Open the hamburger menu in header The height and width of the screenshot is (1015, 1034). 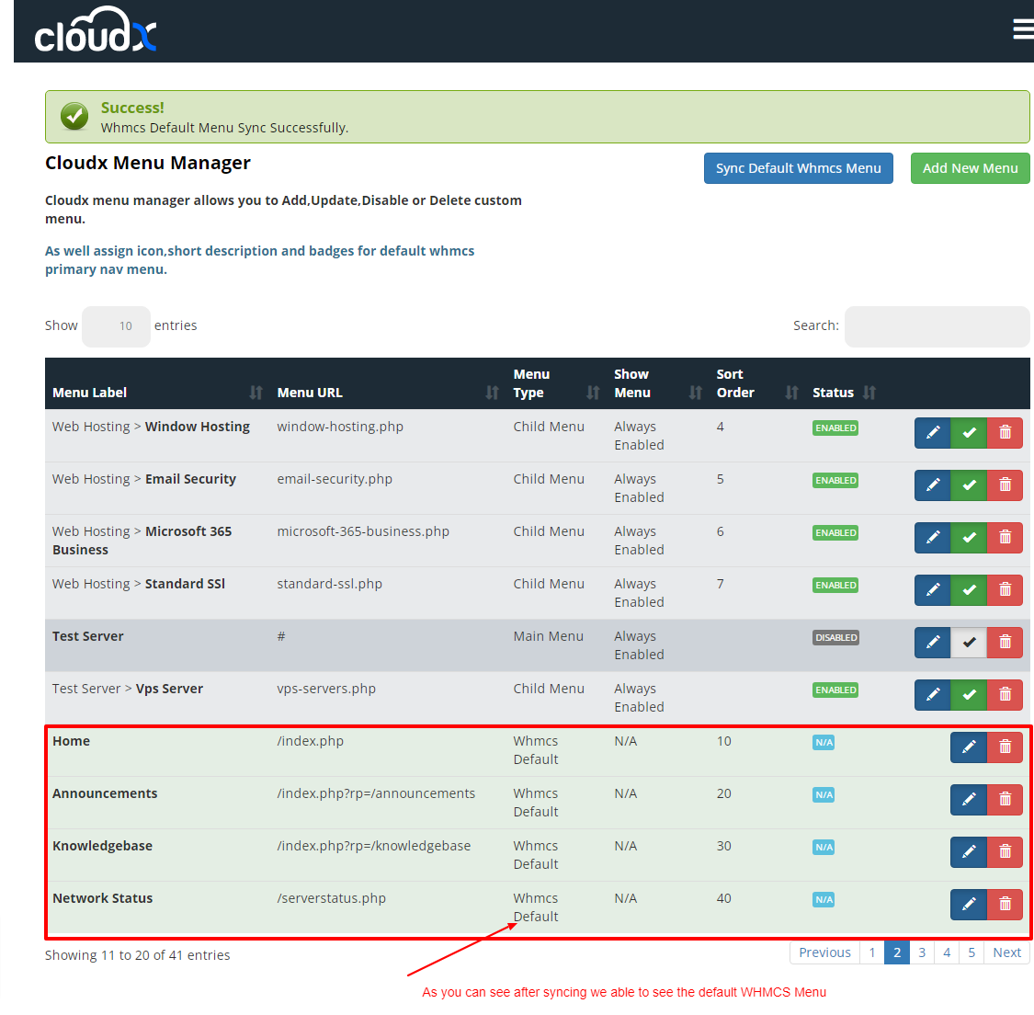pos(1022,29)
